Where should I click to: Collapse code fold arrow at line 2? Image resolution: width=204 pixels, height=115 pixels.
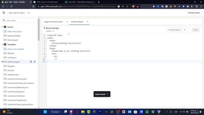46,38
